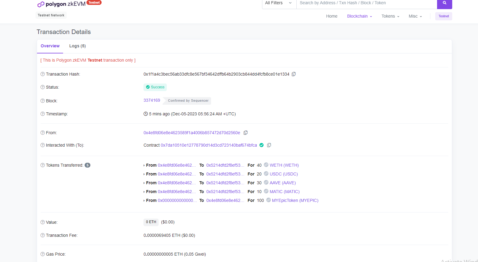Open the 0x0000000000000... mint source address
The height and width of the screenshot is (262, 478).
(x=177, y=200)
